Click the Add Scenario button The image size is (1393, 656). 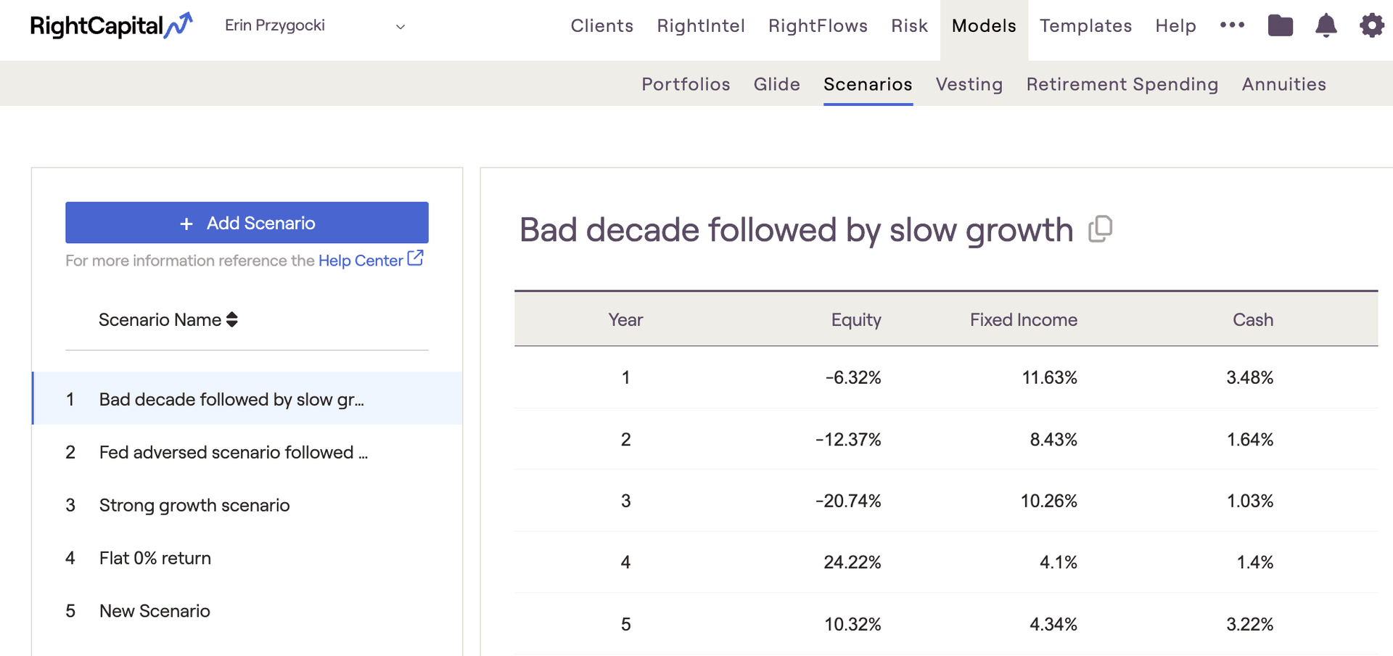(247, 223)
